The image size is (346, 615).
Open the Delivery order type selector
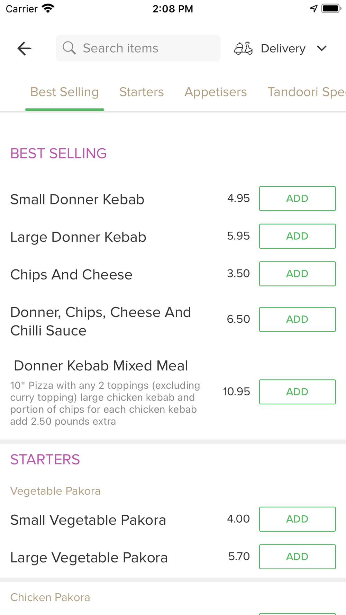(283, 48)
